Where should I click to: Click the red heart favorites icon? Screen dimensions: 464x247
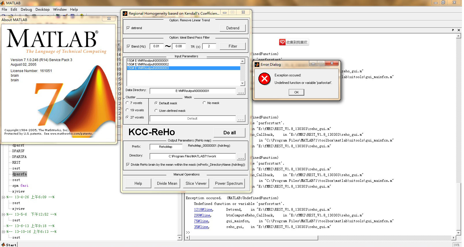tap(282, 42)
